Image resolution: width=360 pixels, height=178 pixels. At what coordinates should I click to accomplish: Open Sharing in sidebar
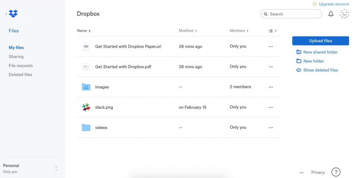coord(16,56)
